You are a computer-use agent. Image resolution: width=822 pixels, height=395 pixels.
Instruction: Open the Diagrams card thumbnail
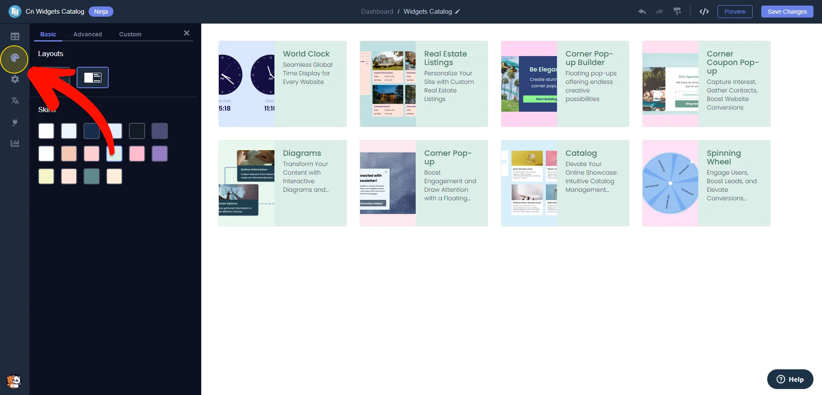click(247, 183)
